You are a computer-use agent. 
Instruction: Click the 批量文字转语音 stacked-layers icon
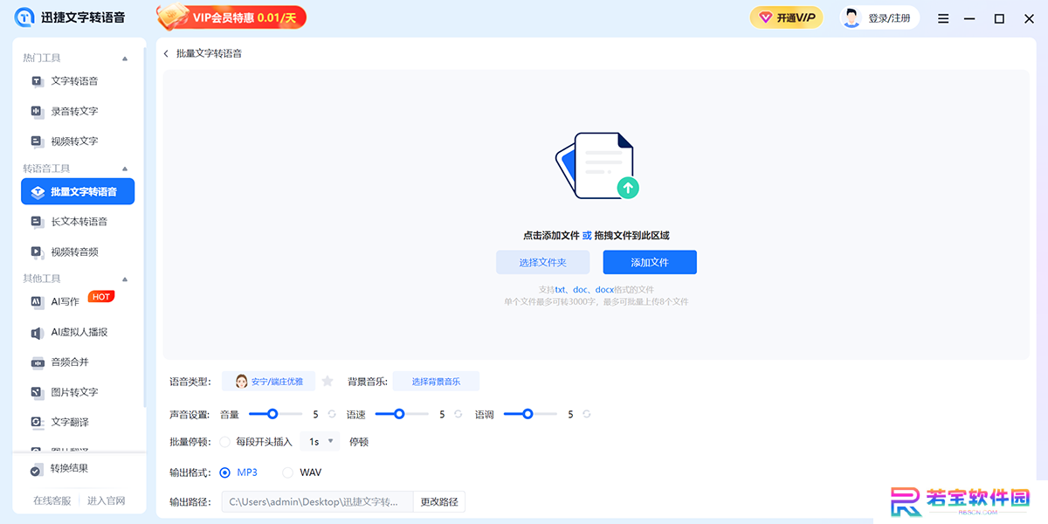pos(37,192)
